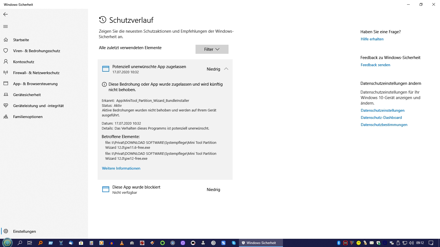The image size is (440, 247).
Task: Click the Familienoptionen people icon
Action: pos(6,117)
